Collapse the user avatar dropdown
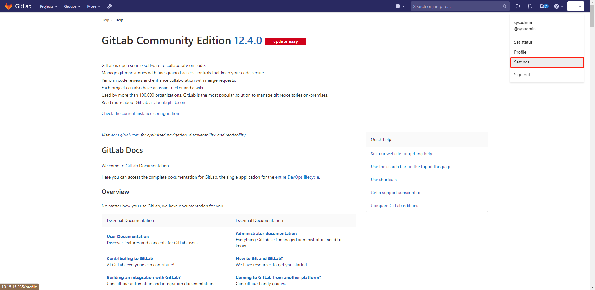The height and width of the screenshot is (290, 595). pos(576,6)
